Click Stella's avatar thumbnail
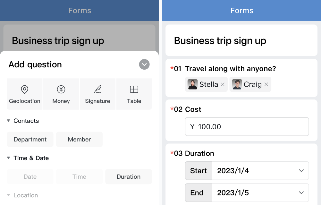The image size is (321, 205). 192,84
